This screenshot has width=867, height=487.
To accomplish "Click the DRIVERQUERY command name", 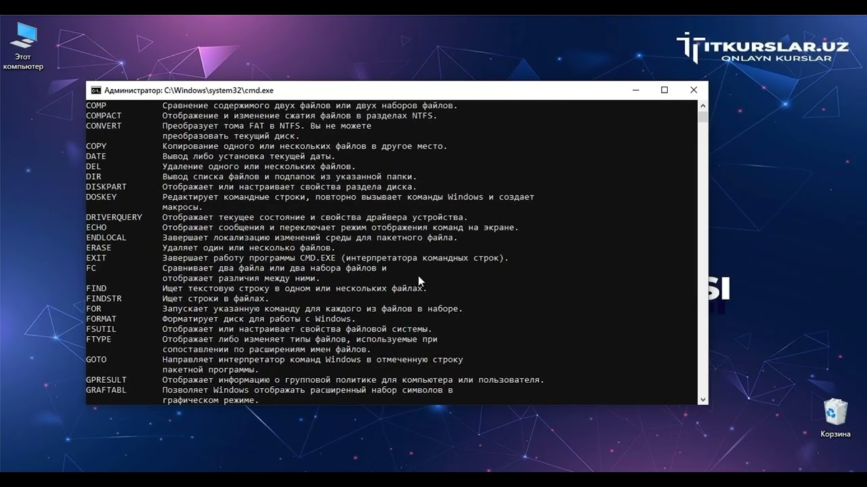I will (114, 217).
